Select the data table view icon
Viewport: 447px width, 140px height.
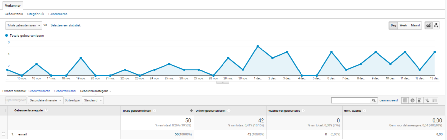[405, 100]
